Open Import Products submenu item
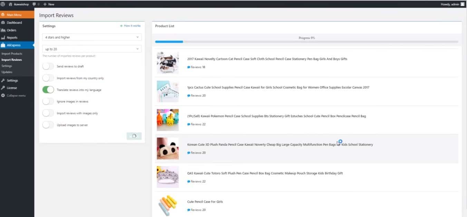This screenshot has height=217, width=467. tap(12, 54)
